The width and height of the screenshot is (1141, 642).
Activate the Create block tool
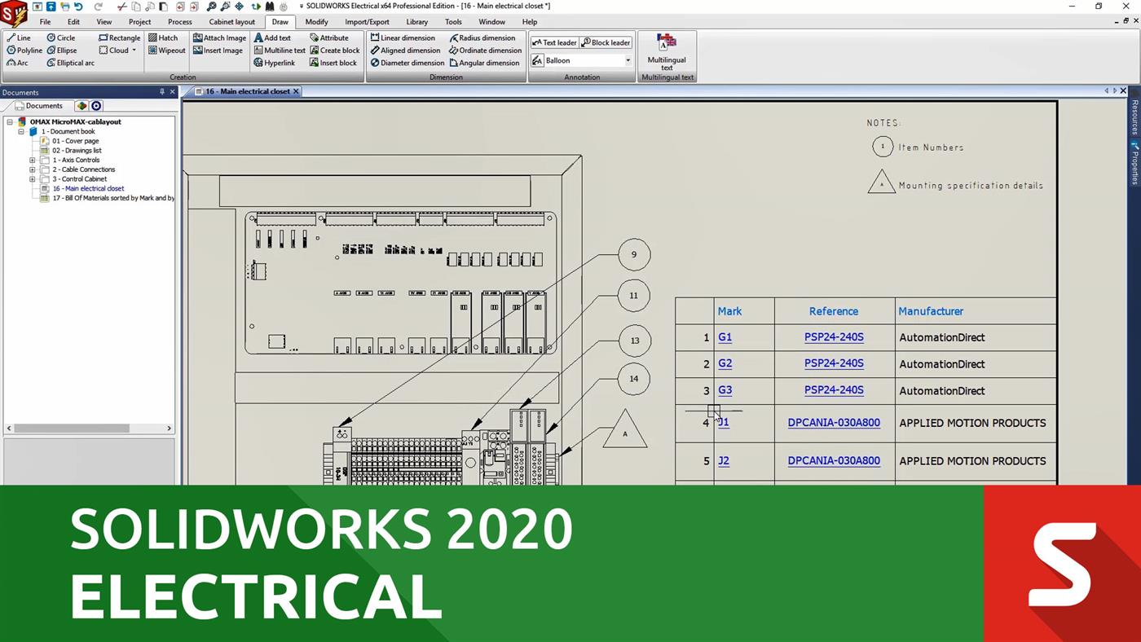pos(335,50)
